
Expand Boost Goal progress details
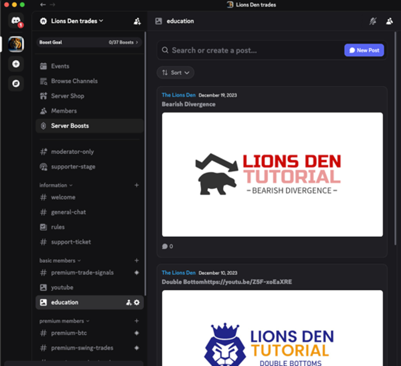tap(89, 42)
